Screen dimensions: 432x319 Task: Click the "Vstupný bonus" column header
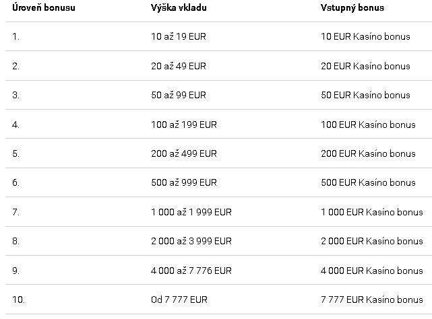pyautogui.click(x=352, y=8)
